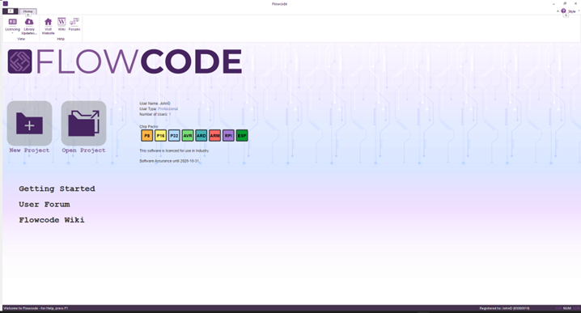This screenshot has height=313, width=581.
Task: Minimize the Flowcode window
Action: (553, 4)
